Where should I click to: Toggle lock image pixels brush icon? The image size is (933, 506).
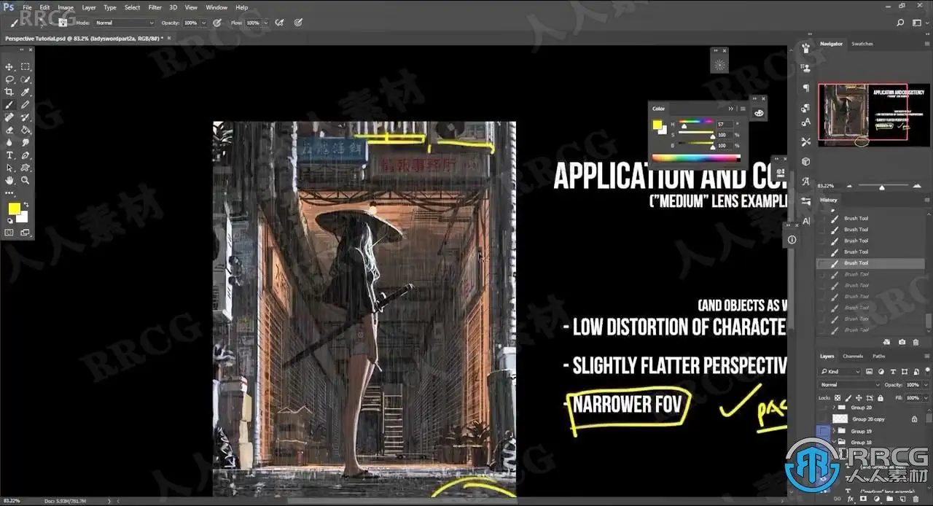point(847,397)
